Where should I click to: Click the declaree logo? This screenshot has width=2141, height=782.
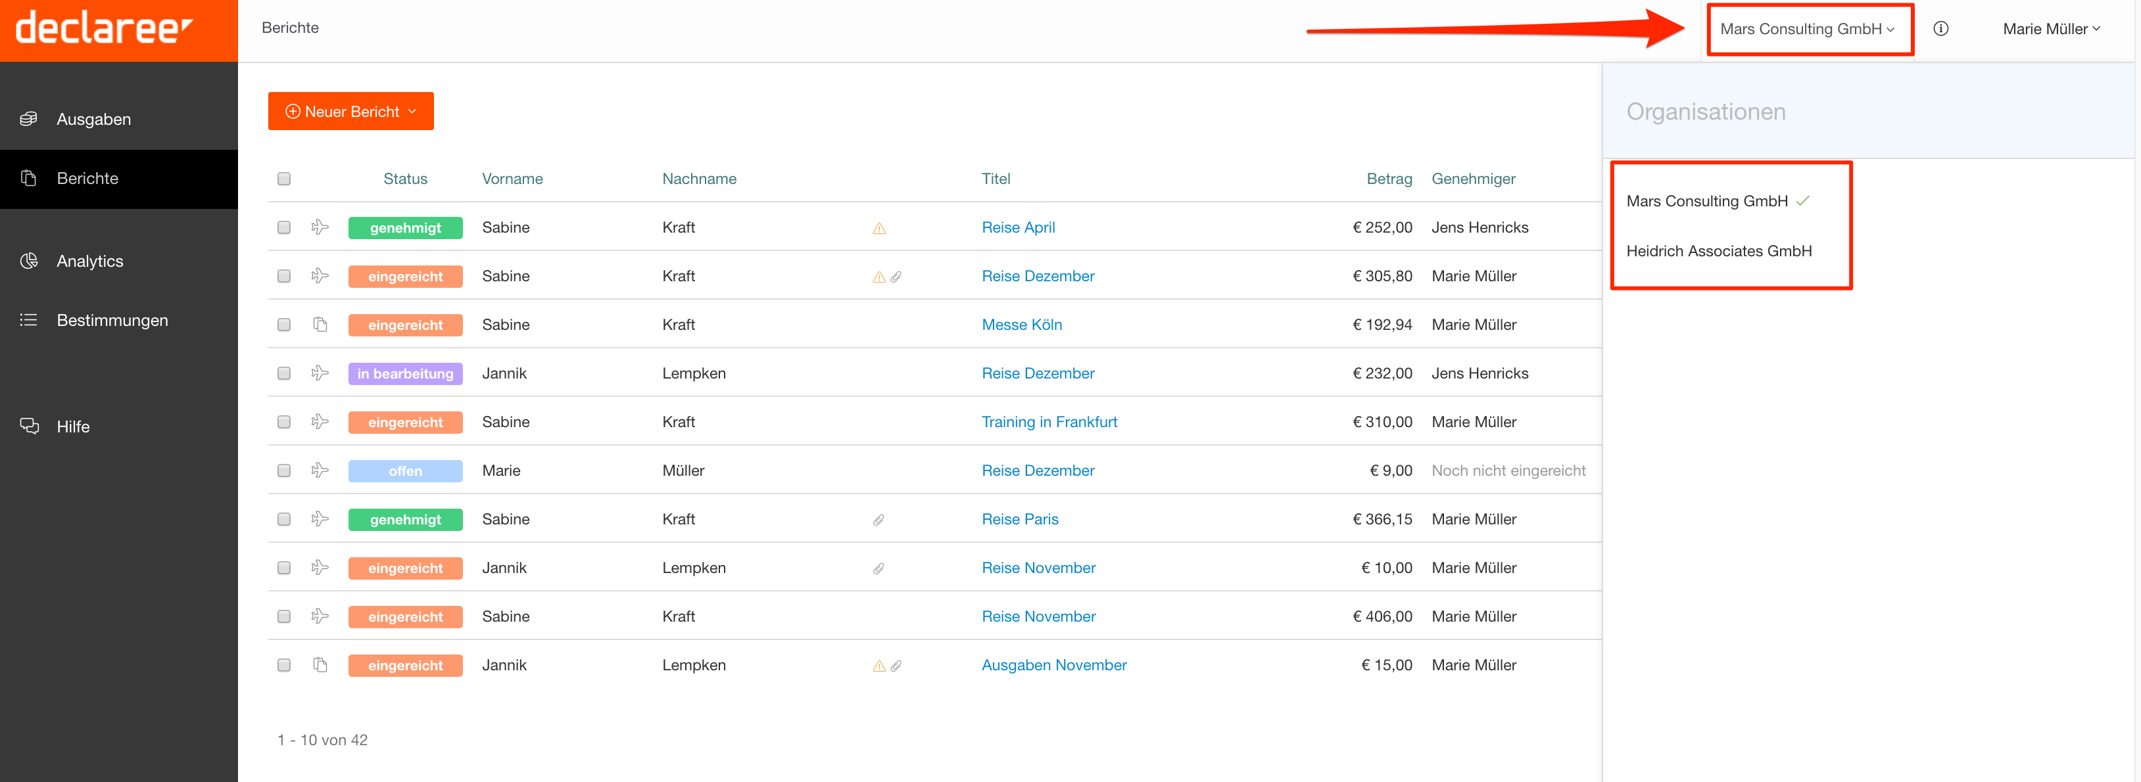(105, 28)
